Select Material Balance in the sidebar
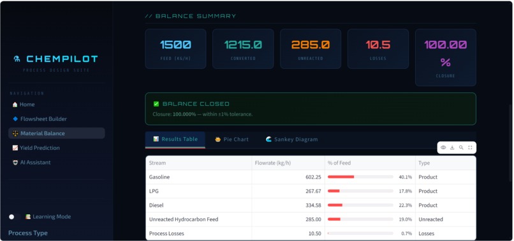The width and height of the screenshot is (514, 241). (56, 133)
